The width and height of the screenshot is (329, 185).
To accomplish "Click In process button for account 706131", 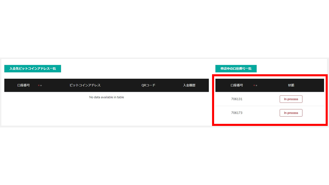I will pyautogui.click(x=291, y=99).
